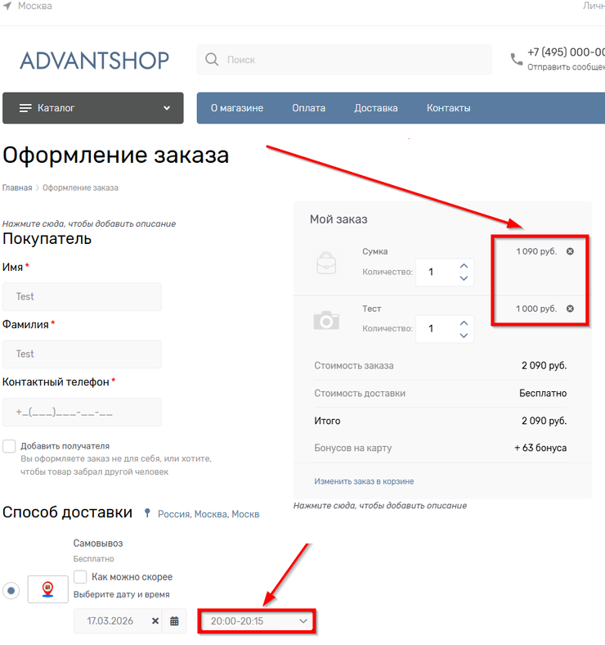Click the Сумка bag product thumbnail
The height and width of the screenshot is (645, 605).
coord(326,263)
